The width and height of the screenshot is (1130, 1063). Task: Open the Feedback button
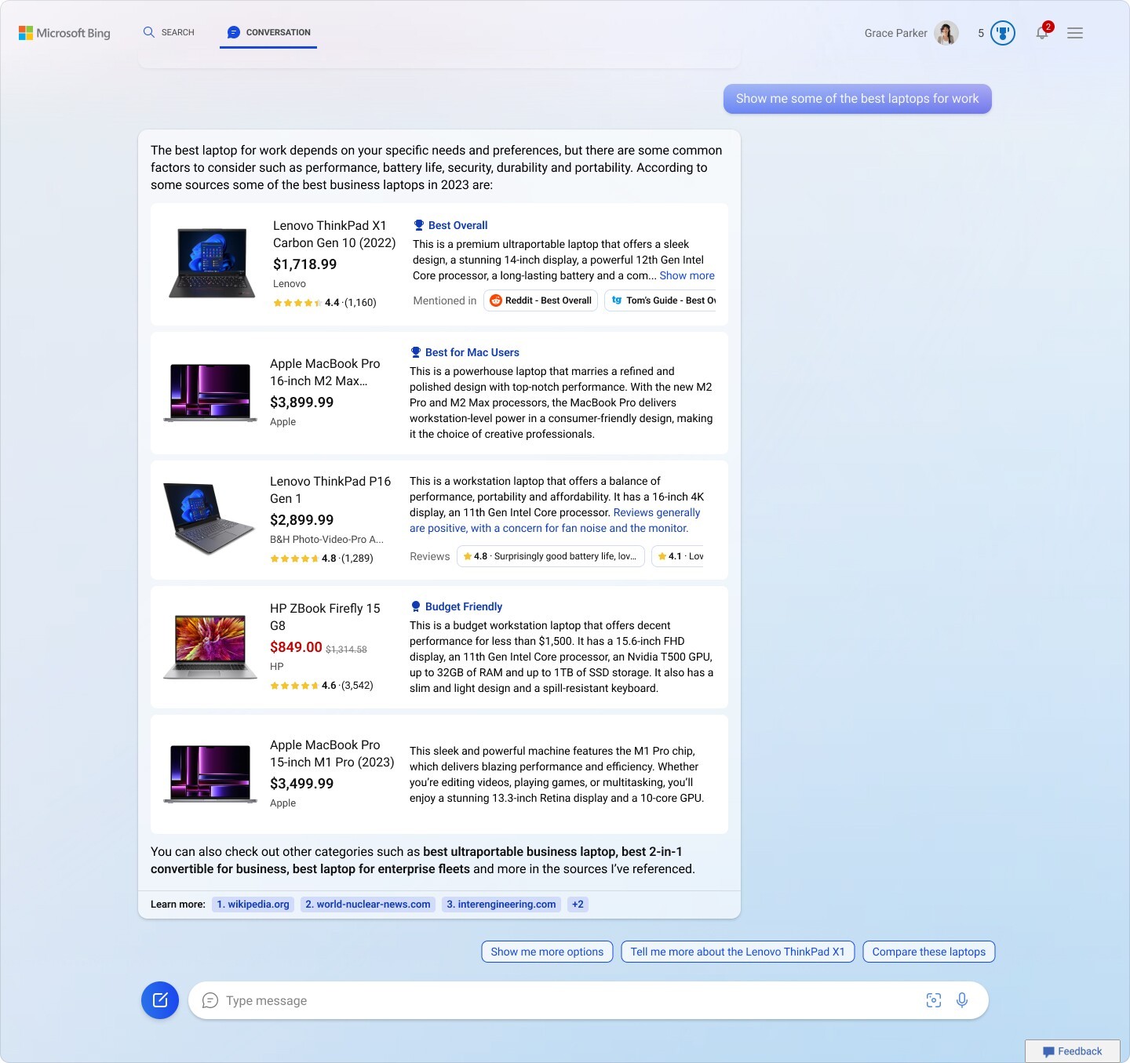(1072, 1051)
